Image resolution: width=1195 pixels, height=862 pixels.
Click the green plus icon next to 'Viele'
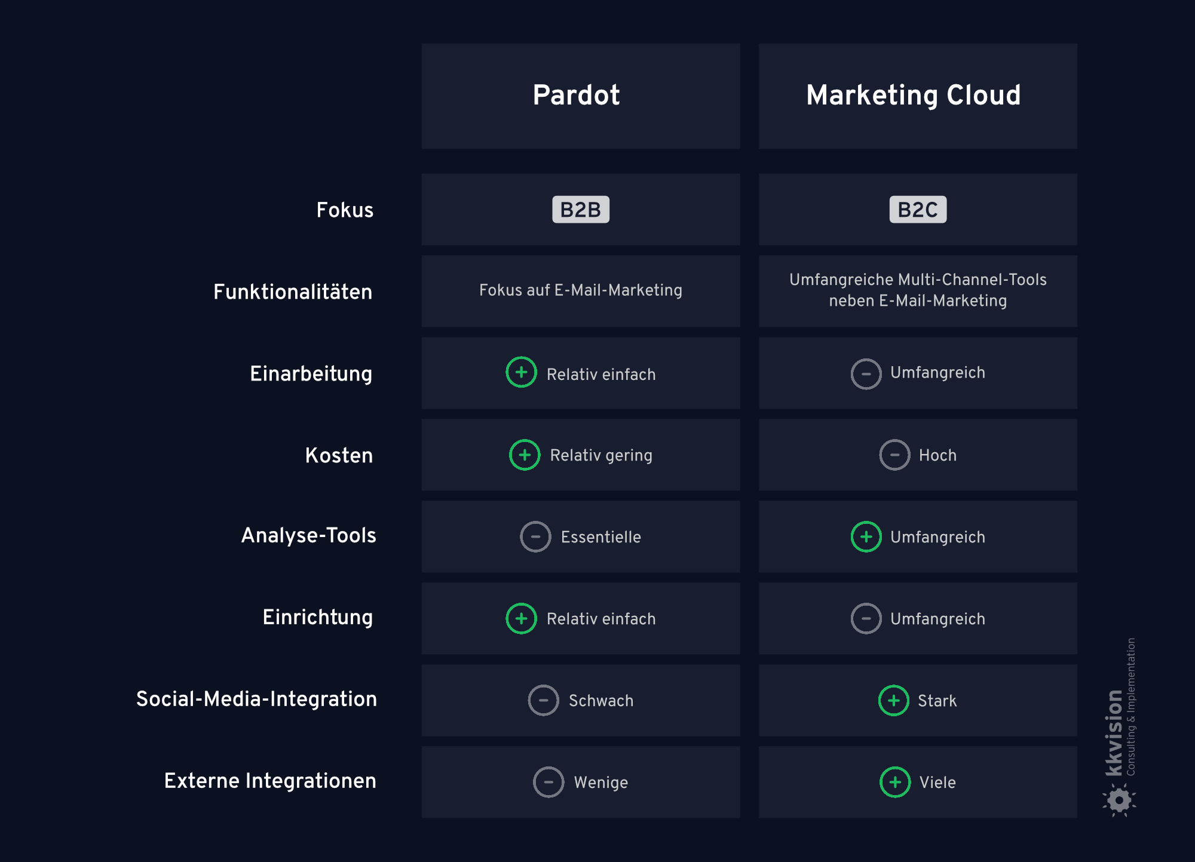895,782
